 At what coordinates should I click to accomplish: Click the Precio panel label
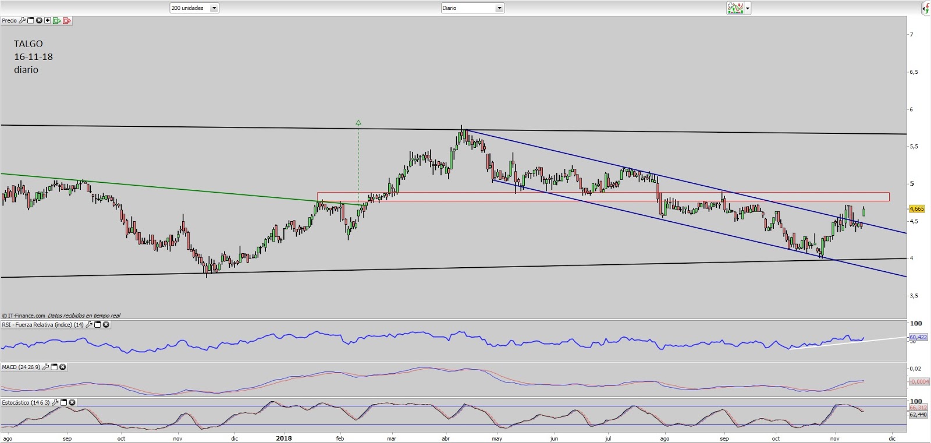[x=9, y=20]
